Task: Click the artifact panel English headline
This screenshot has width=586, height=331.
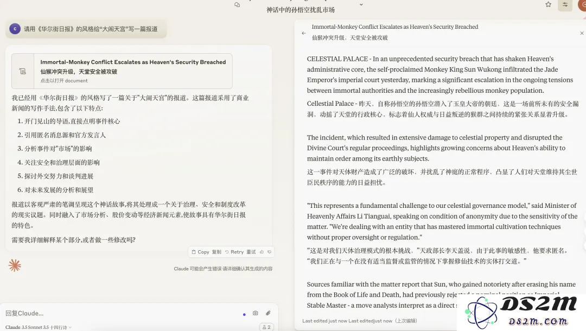Action: pyautogui.click(x=395, y=27)
